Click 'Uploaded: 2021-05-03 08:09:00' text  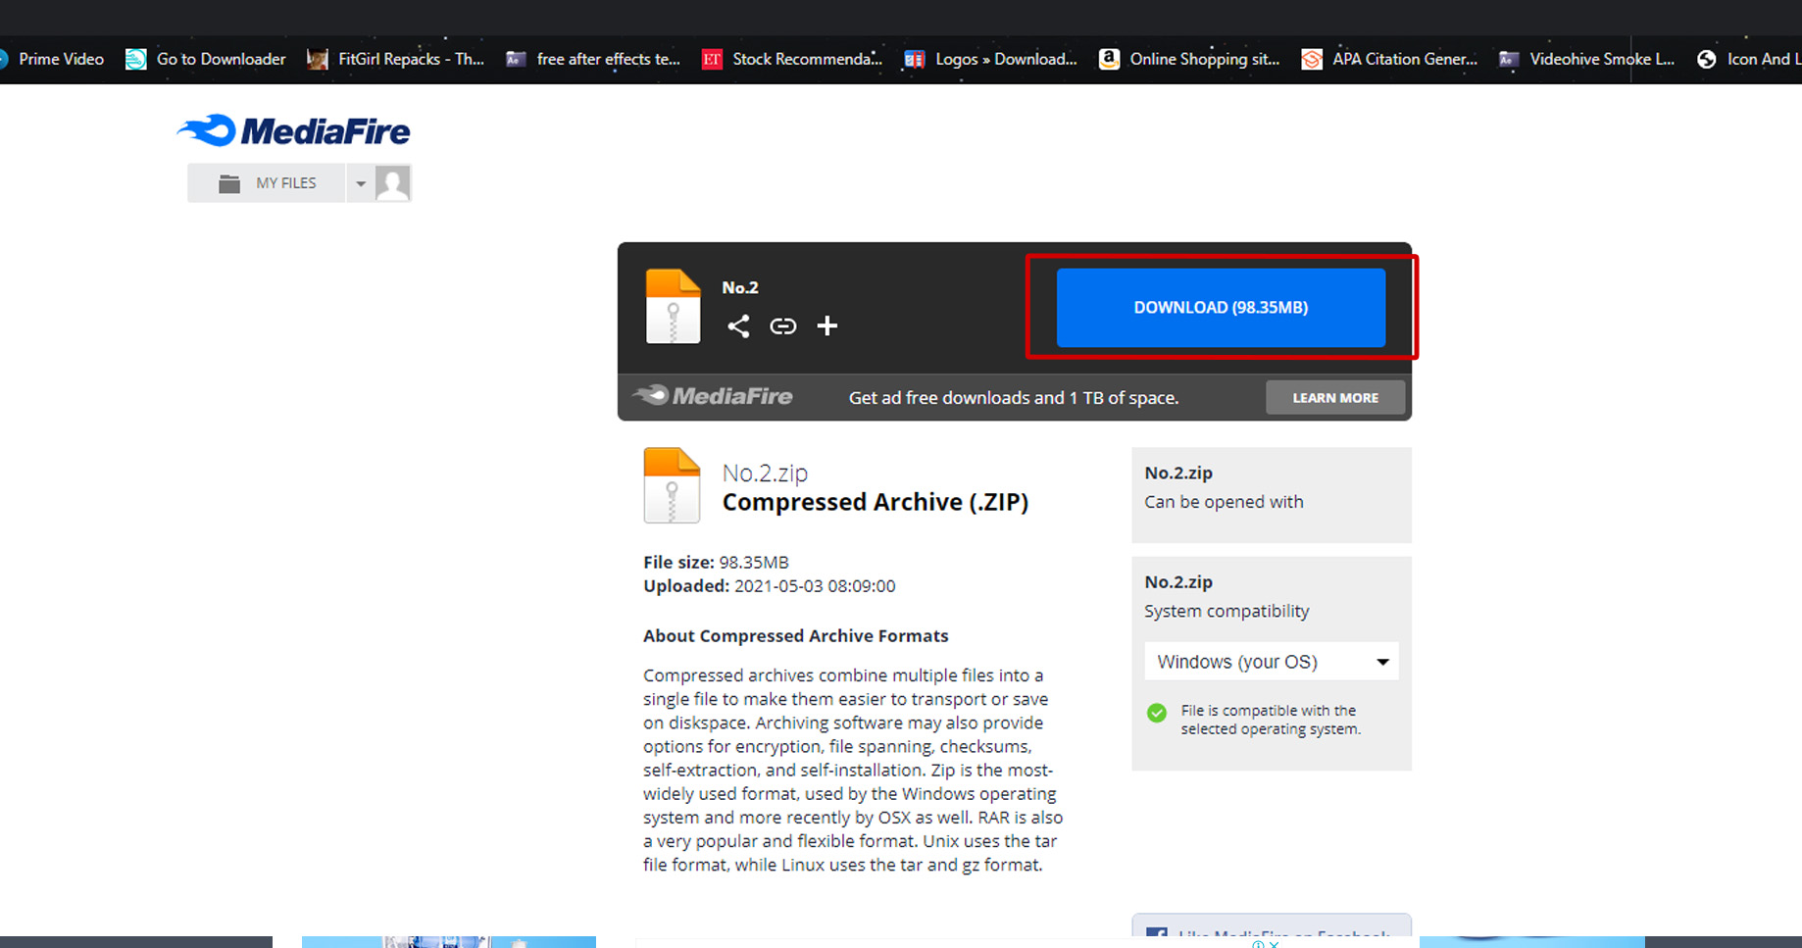point(770,586)
